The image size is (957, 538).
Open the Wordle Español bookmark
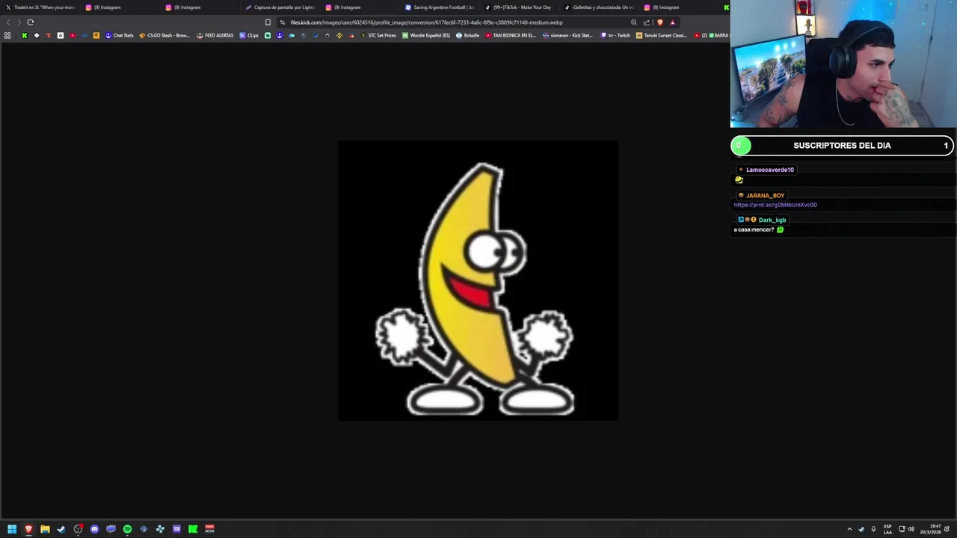pyautogui.click(x=426, y=35)
